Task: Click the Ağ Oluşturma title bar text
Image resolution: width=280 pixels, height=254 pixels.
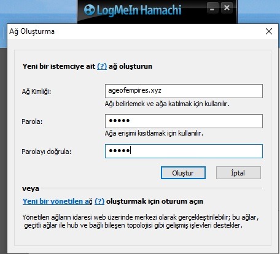Action: [x=32, y=31]
